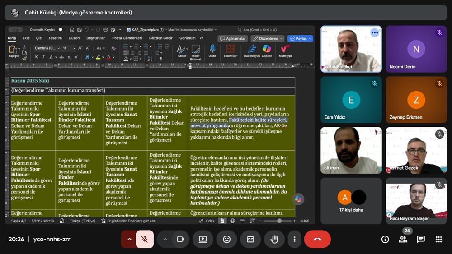Image resolution: width=452 pixels, height=254 pixels.
Task: Open the meeting details info icon
Action: (385, 239)
